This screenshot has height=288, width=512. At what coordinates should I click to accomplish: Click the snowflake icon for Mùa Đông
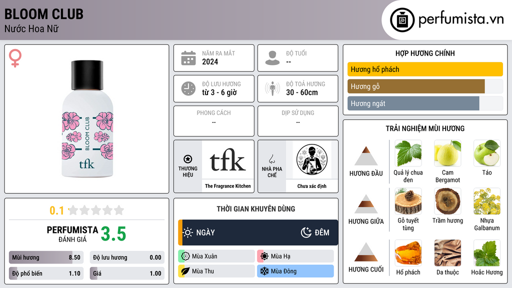click(x=264, y=271)
